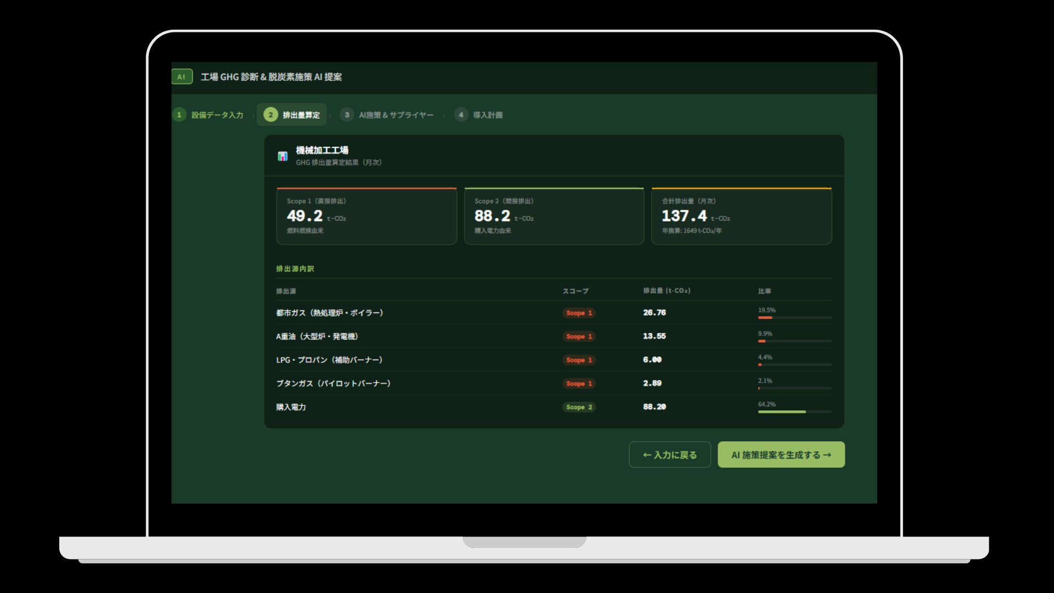The width and height of the screenshot is (1054, 593).
Task: Click step 2 number circle
Action: pyautogui.click(x=271, y=115)
